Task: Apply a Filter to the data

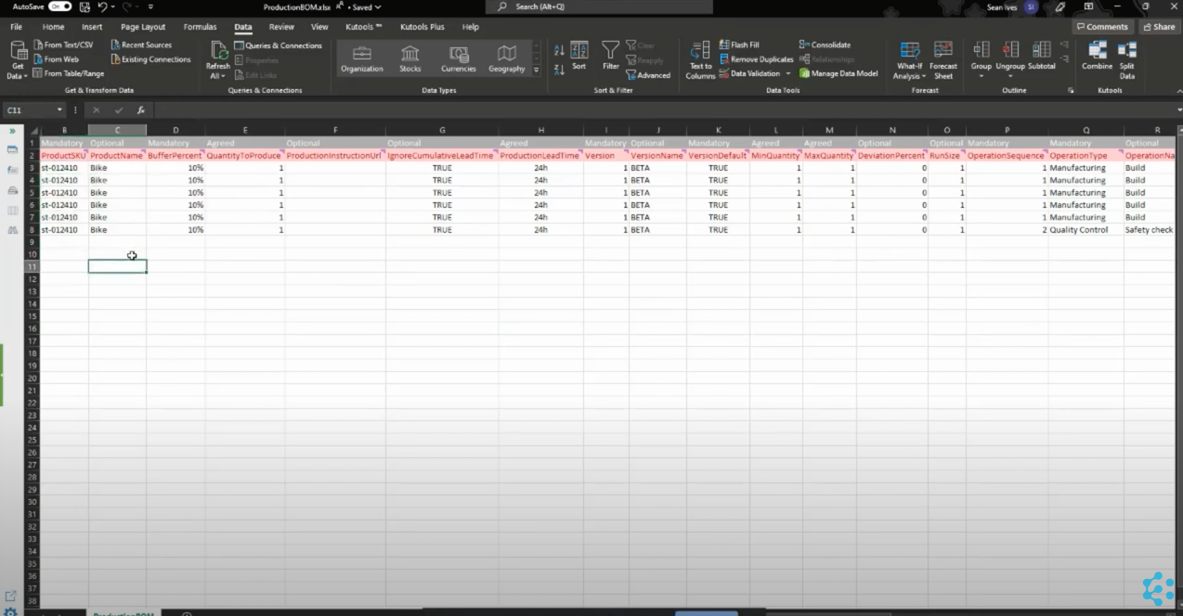Action: pos(610,56)
